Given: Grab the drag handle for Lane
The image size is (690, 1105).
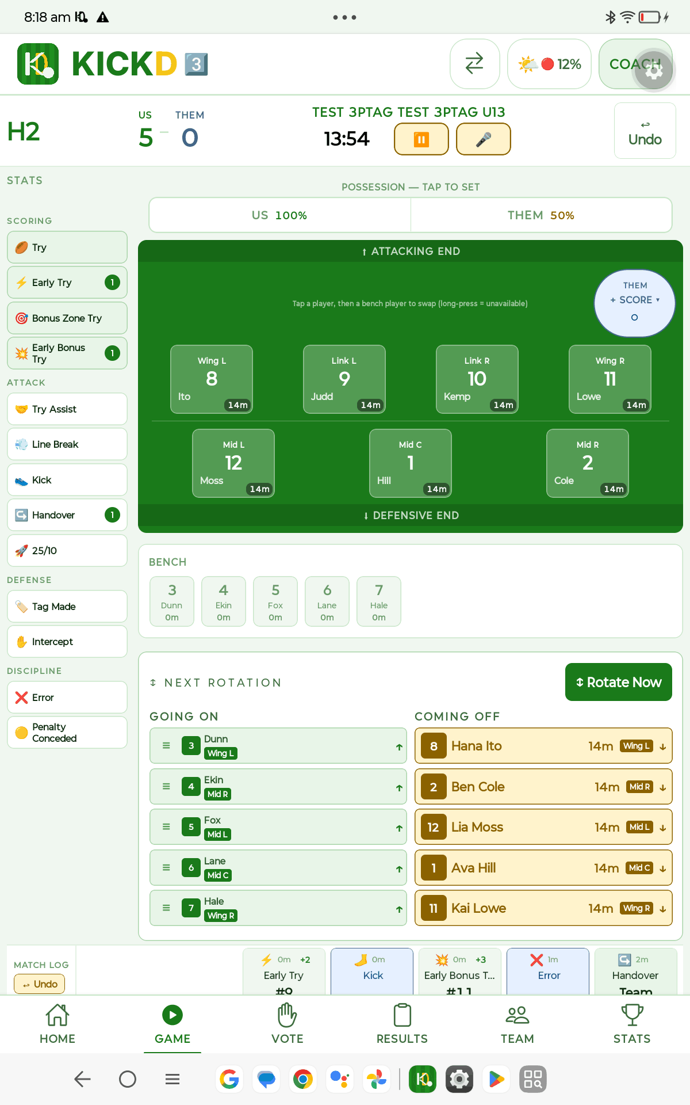Looking at the screenshot, I should pos(166,868).
